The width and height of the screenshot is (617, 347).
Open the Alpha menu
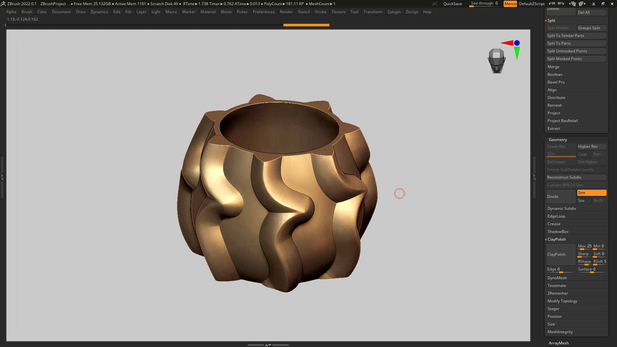(x=11, y=12)
